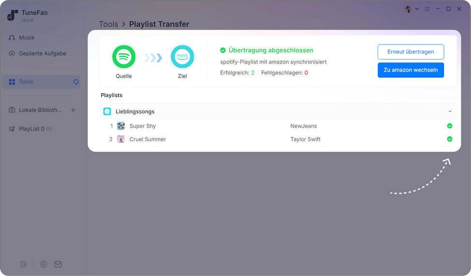Expand the Lieblingssongs playlist row

[x=278, y=112]
